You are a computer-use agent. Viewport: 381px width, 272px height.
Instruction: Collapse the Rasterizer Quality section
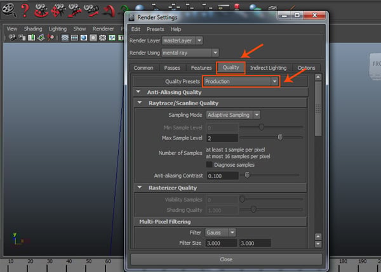(x=140, y=188)
